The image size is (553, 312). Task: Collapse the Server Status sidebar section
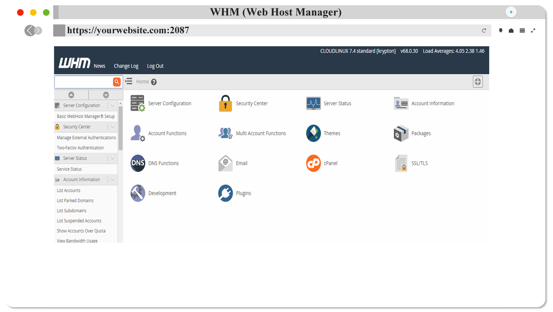point(112,159)
